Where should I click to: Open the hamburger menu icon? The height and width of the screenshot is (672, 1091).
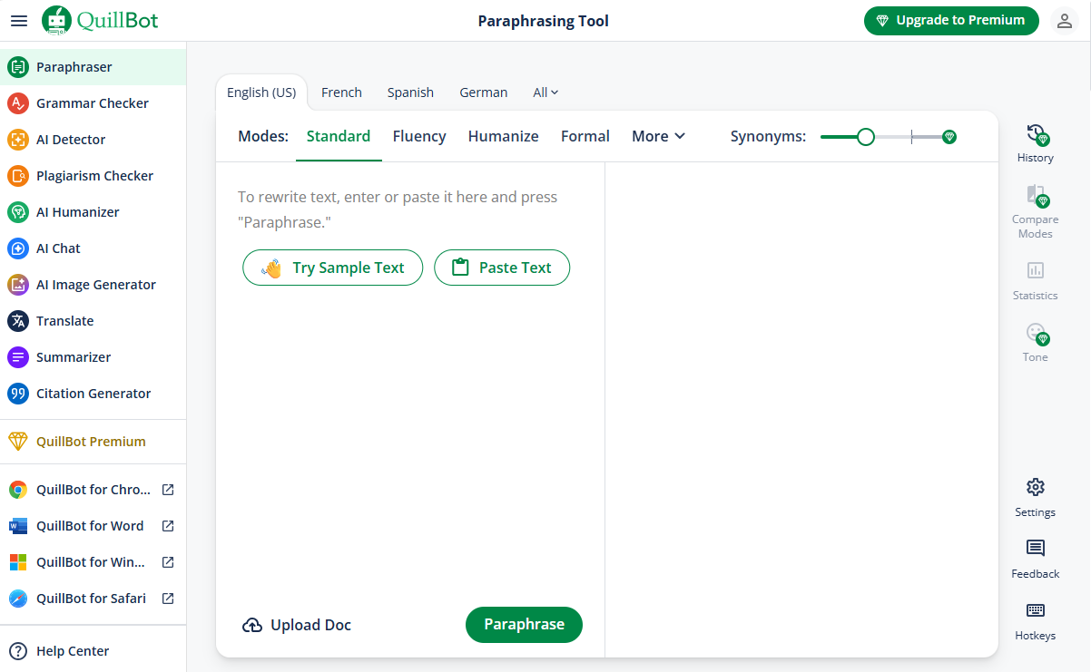[18, 21]
